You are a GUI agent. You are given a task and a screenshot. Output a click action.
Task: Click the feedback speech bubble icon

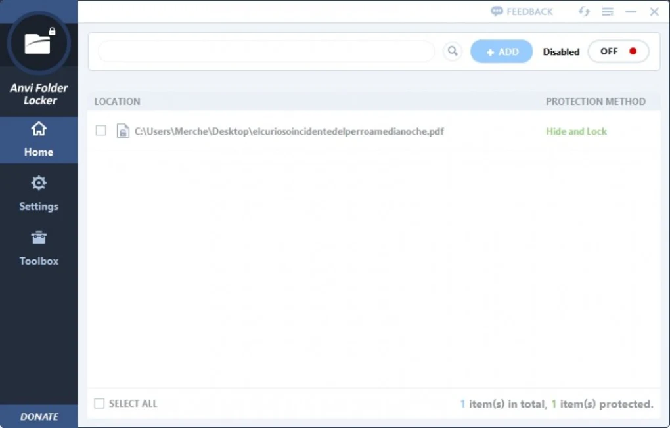497,11
